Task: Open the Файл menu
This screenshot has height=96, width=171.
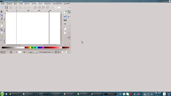Action: (3, 3)
